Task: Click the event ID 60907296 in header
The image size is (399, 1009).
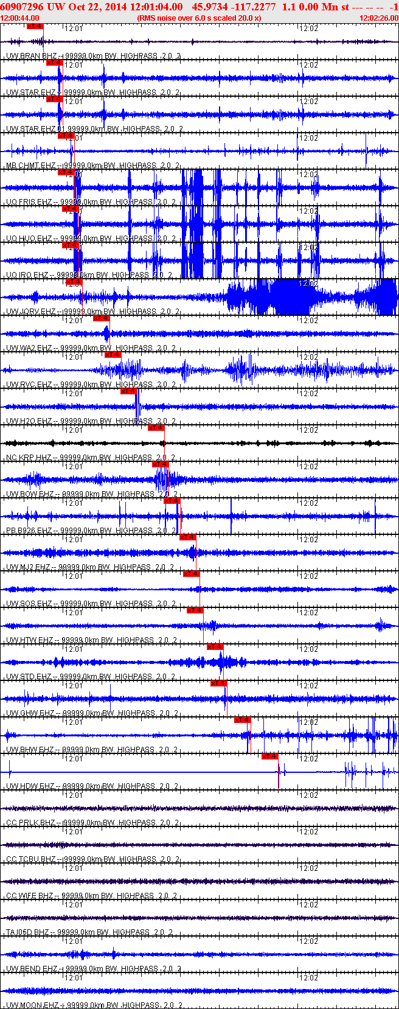Action: click(22, 7)
